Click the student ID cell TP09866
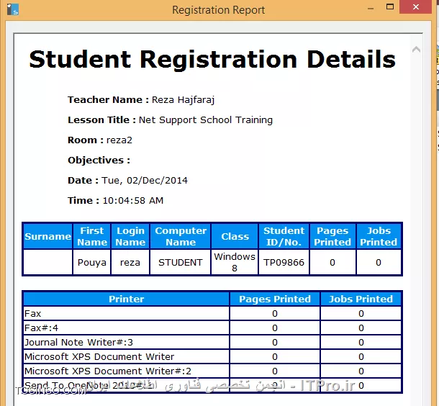 tap(284, 262)
